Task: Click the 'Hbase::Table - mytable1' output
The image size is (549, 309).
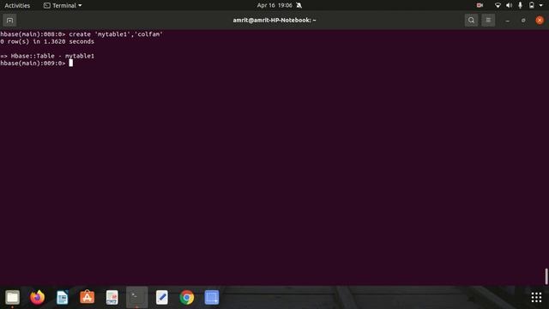Action: click(52, 56)
